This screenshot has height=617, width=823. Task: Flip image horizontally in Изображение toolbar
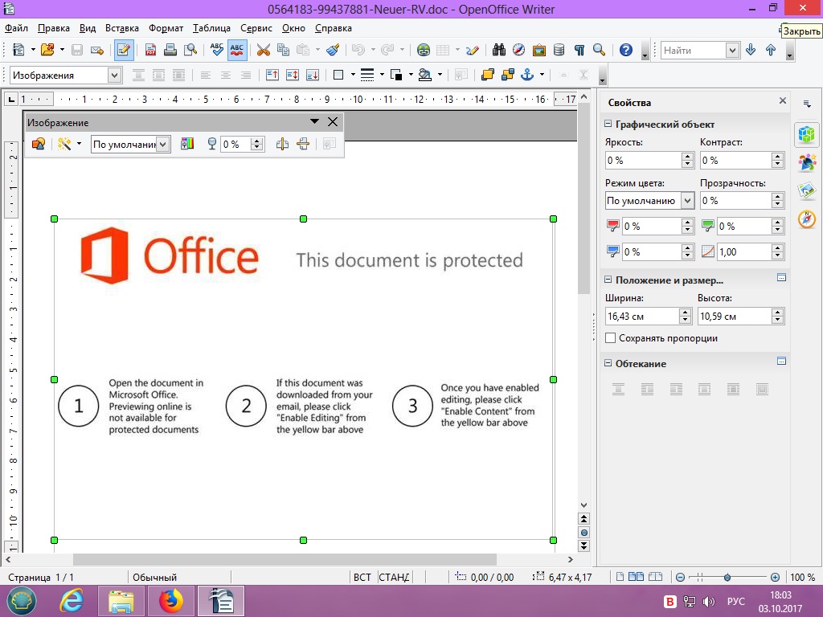pos(282,144)
